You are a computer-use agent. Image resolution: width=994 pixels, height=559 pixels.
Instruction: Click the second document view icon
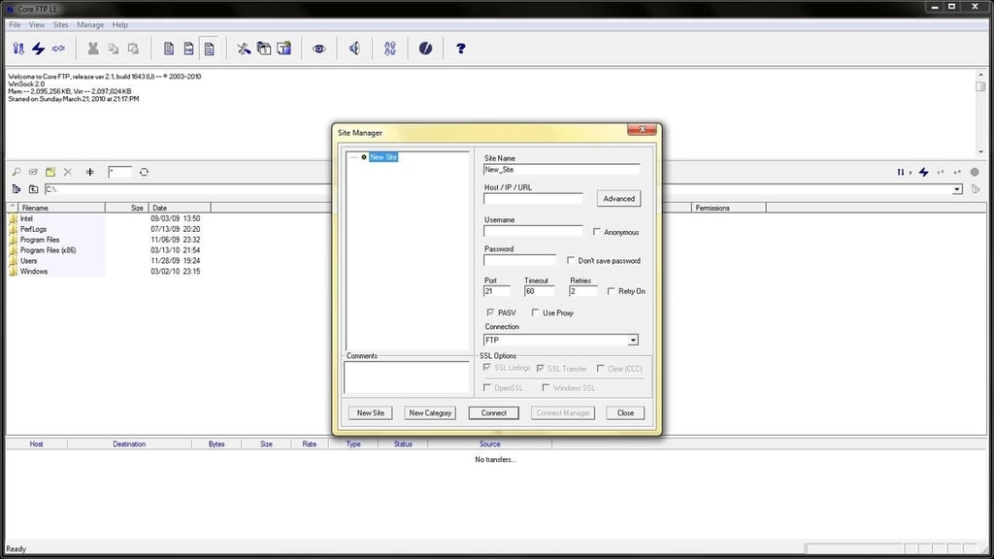point(189,49)
